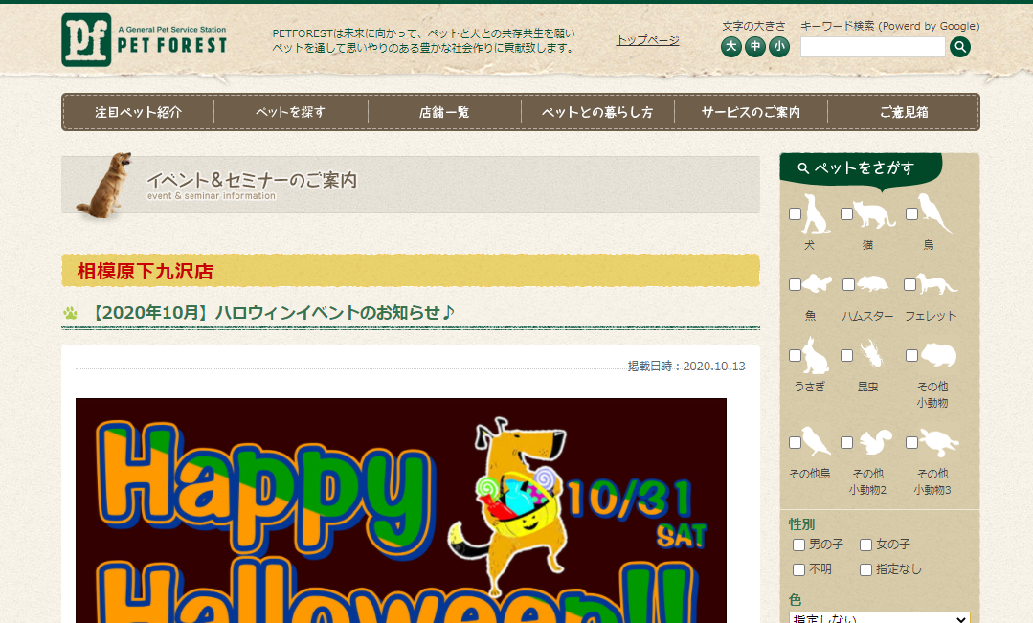
Task: Open the 店舗一覧 menu
Action: coord(444,112)
